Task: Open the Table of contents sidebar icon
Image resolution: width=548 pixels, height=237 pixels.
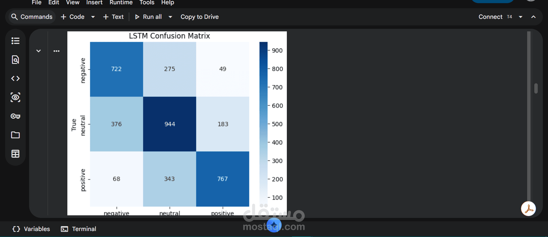Action: (15, 41)
